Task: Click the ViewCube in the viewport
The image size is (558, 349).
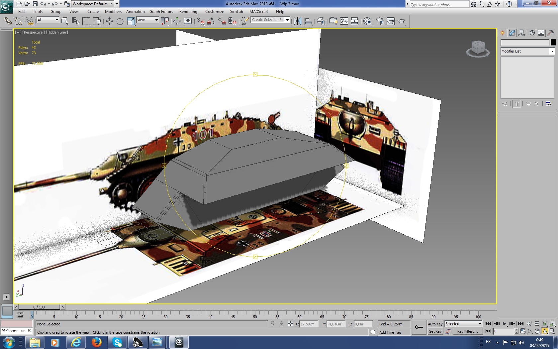Action: pyautogui.click(x=478, y=49)
